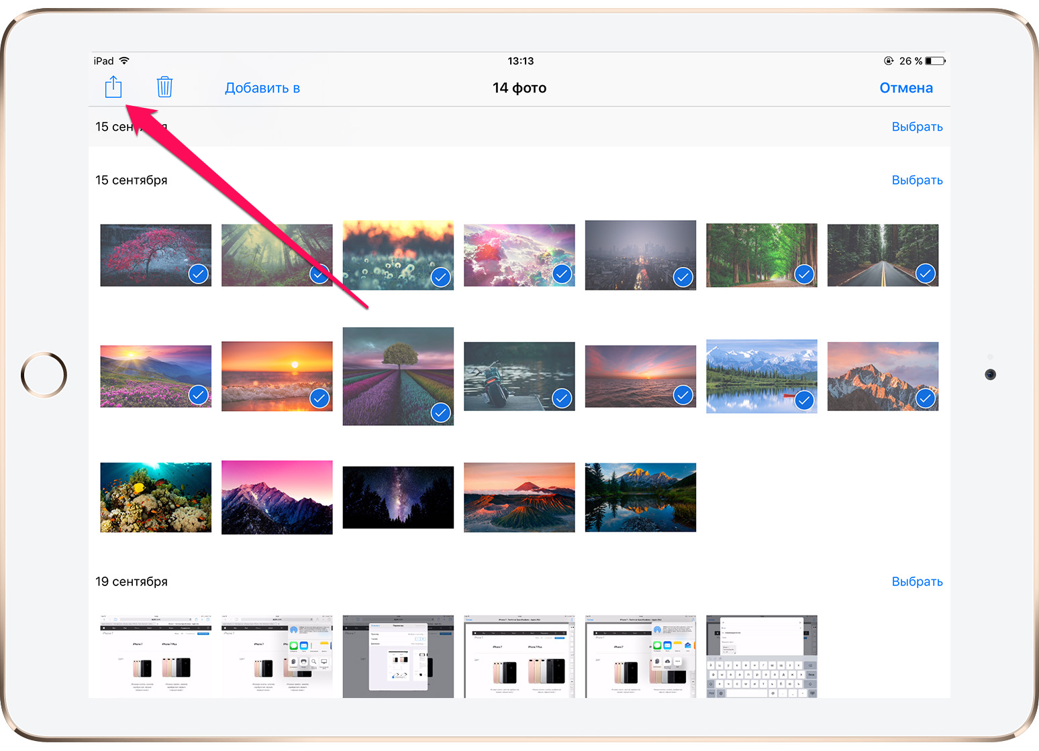The height and width of the screenshot is (751, 1039).
Task: Deselect the forest road photo checkmark
Action: click(926, 273)
